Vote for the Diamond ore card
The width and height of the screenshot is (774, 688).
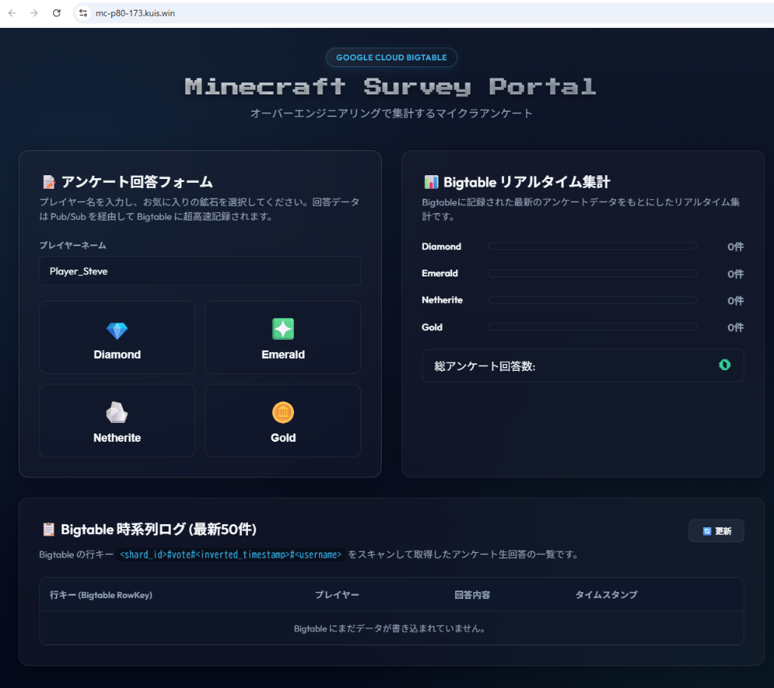coord(117,338)
